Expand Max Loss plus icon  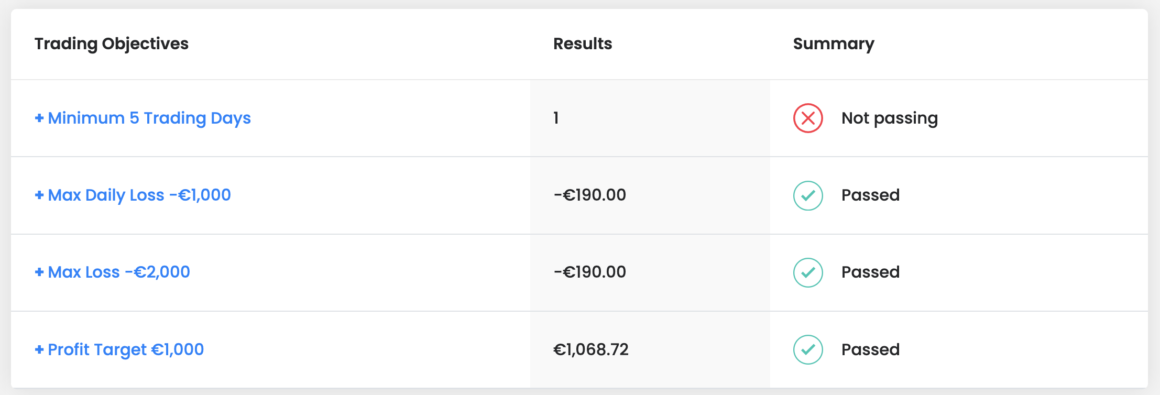click(x=39, y=272)
